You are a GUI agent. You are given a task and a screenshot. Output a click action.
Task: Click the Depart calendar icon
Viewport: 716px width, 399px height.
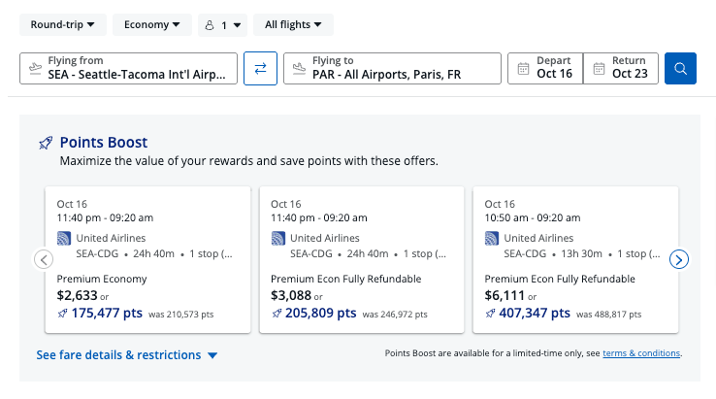click(523, 69)
